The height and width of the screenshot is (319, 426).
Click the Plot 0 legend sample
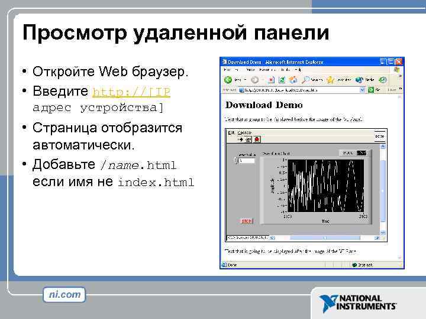point(362,153)
